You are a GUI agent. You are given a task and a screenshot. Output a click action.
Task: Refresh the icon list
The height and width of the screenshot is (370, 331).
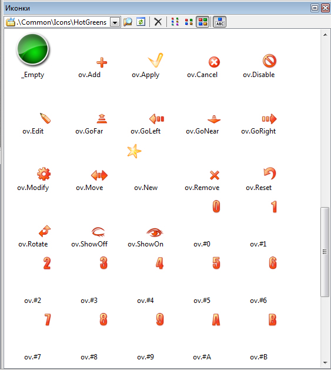[x=141, y=22]
